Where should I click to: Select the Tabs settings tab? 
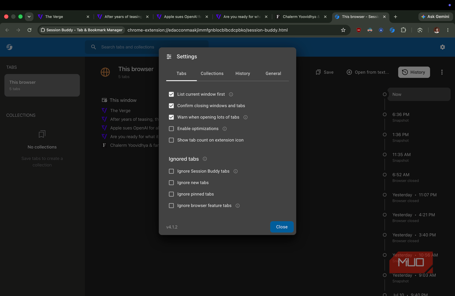(181, 73)
